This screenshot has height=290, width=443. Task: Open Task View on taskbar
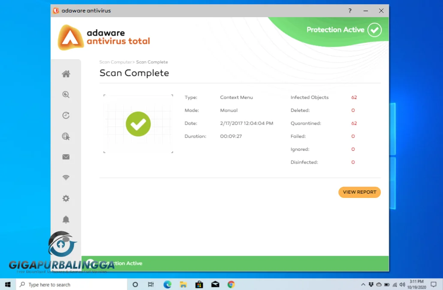click(151, 284)
